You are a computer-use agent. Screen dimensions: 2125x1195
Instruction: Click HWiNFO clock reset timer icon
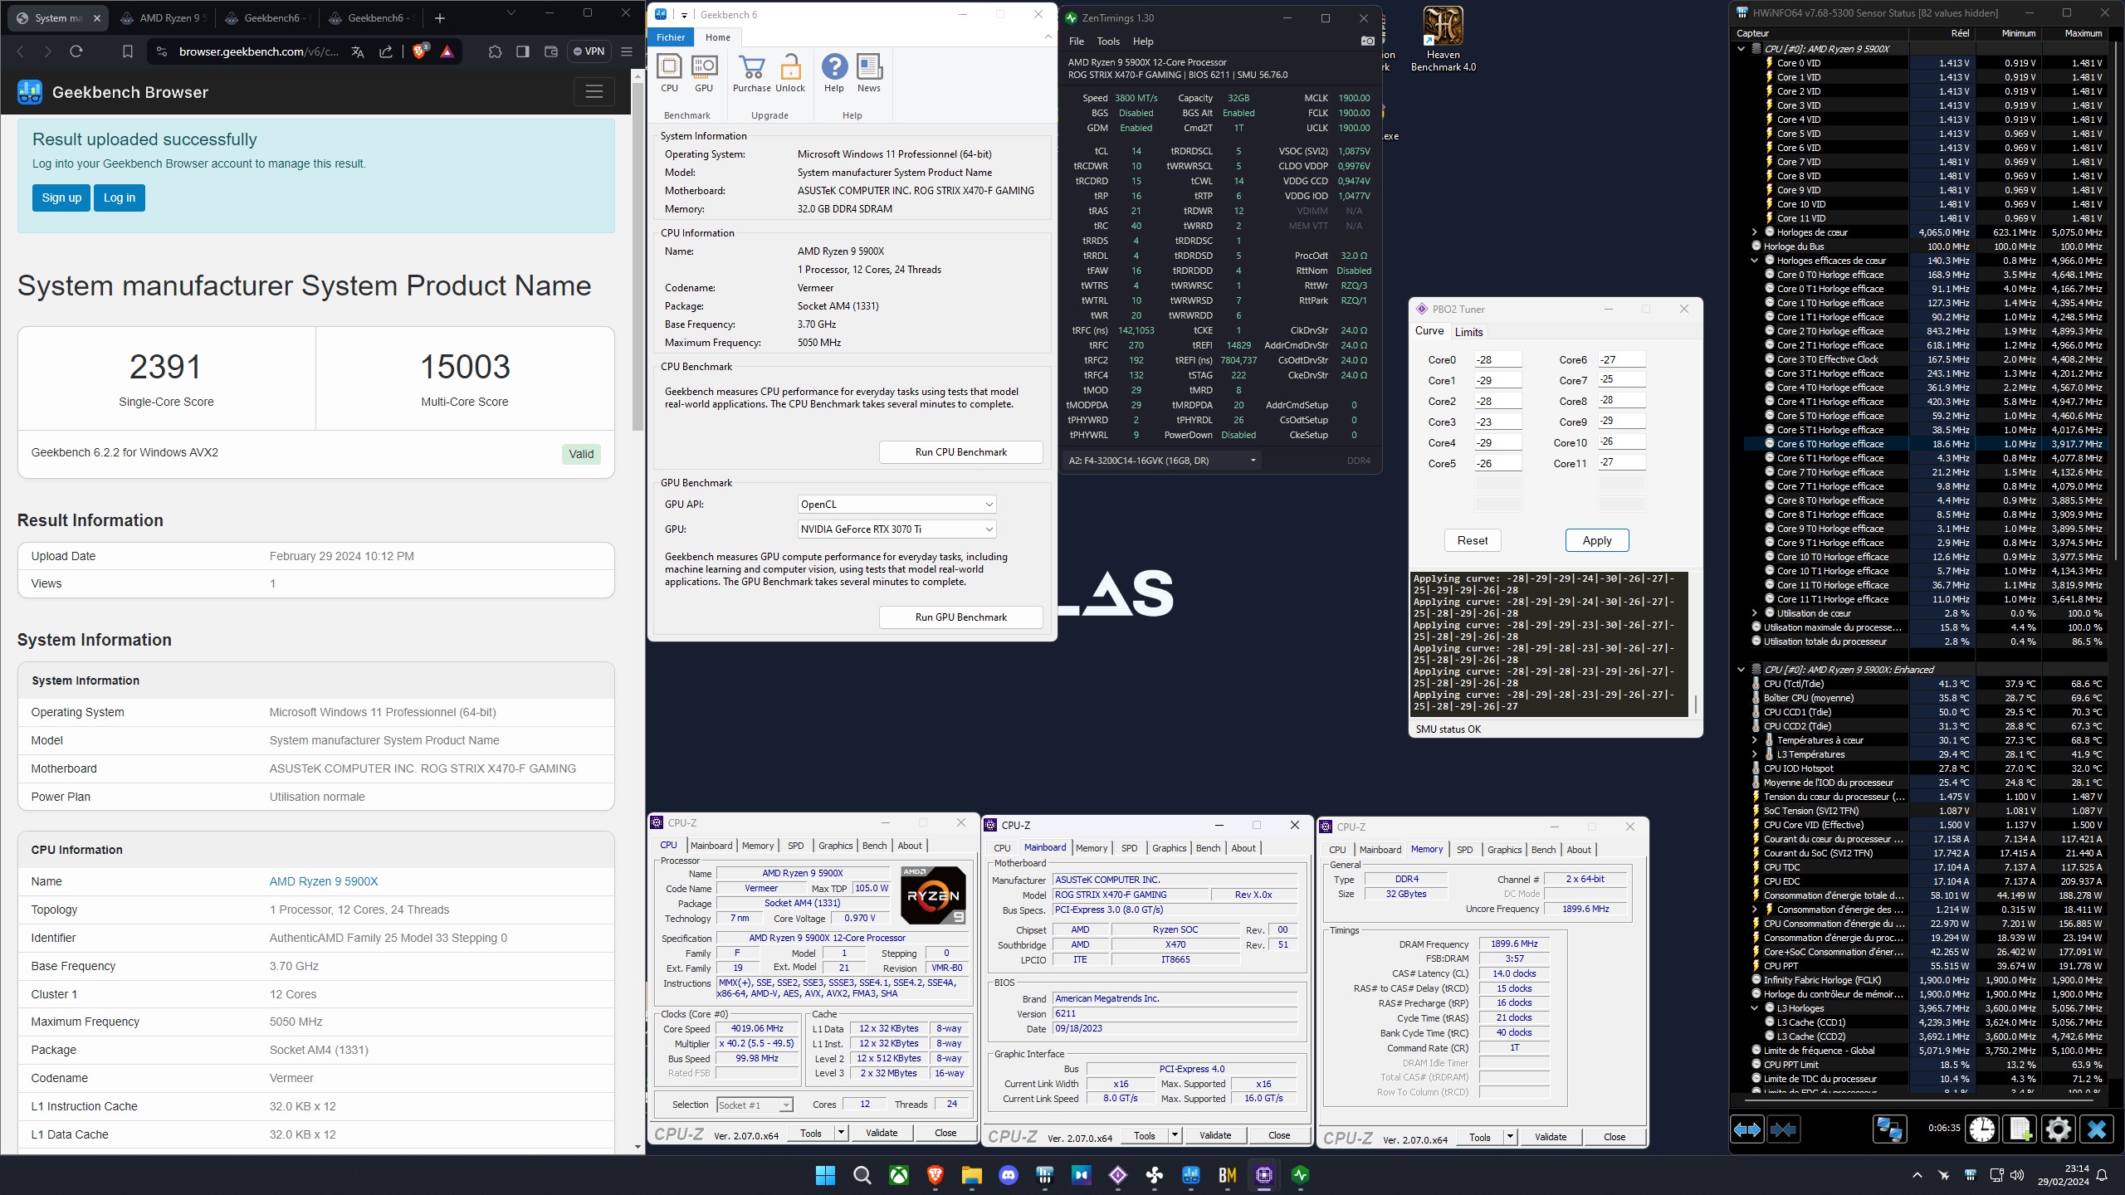pos(1982,1129)
